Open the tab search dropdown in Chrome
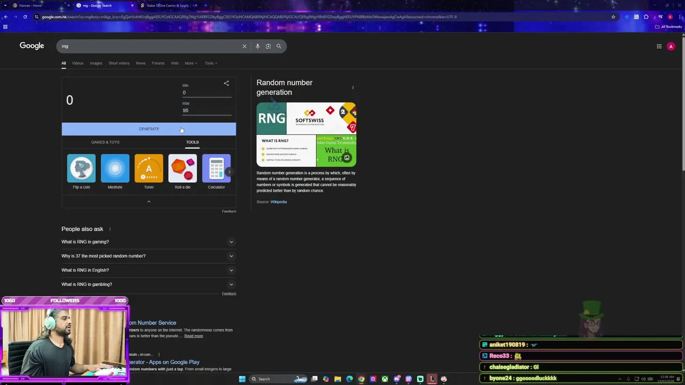This screenshot has width=685, height=385. click(x=5, y=5)
